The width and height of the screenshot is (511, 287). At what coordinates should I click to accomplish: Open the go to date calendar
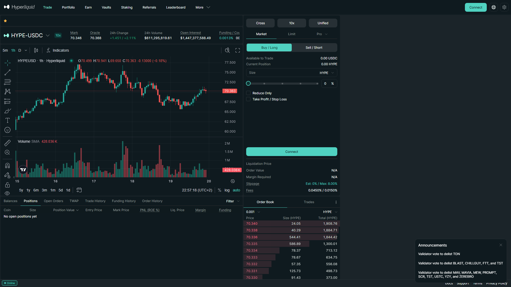[79, 190]
